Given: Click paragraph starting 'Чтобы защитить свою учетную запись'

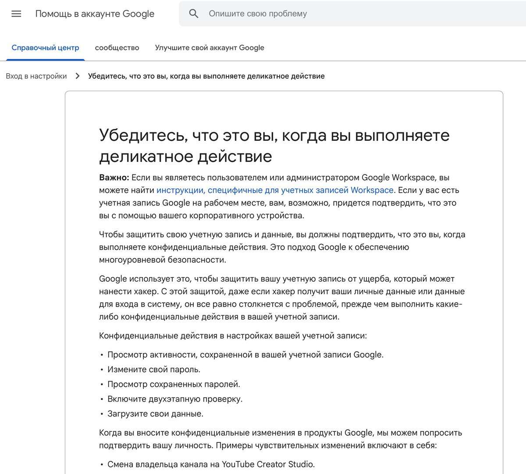Looking at the screenshot, I should tap(282, 247).
